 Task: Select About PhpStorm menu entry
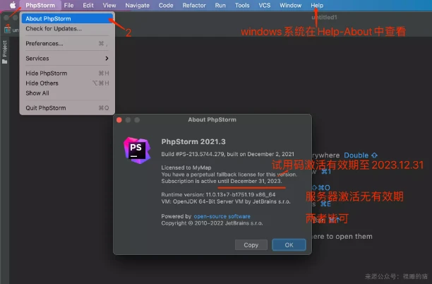click(67, 18)
